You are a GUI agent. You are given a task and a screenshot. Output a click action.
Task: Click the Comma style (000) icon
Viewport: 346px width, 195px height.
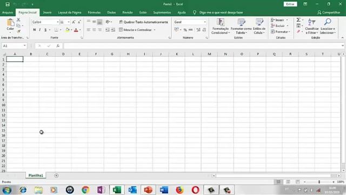pos(191,30)
